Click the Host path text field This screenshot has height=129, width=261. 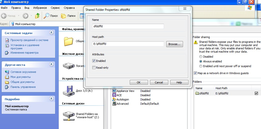coord(128,44)
